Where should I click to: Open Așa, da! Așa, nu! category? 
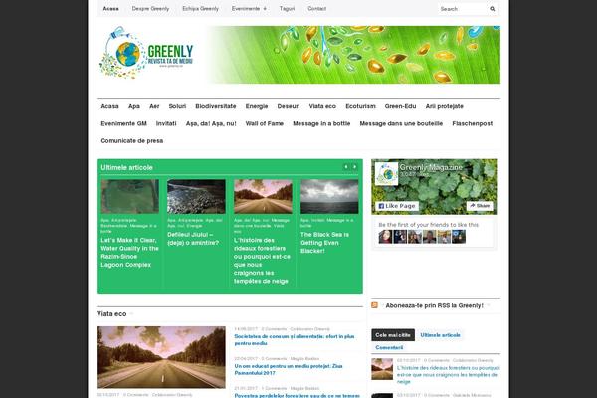(211, 123)
